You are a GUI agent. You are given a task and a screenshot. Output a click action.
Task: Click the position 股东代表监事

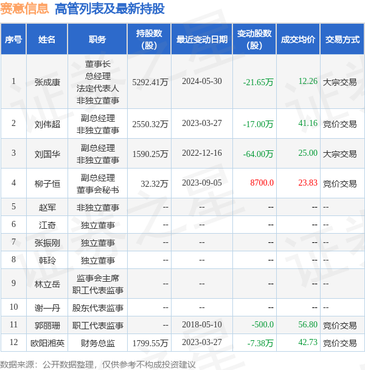98,308
